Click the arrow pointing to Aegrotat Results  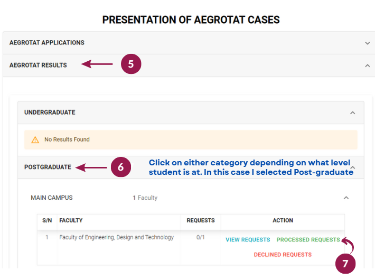pos(97,64)
